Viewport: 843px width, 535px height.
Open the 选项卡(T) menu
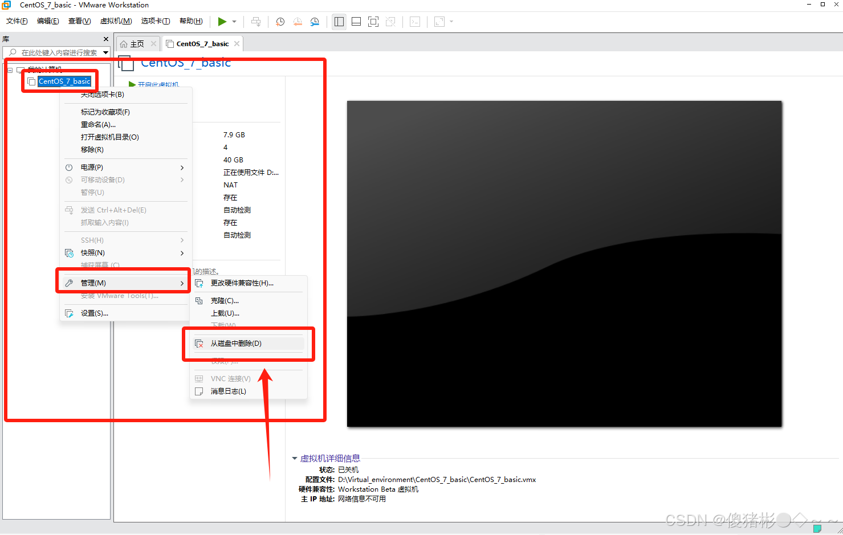tap(156, 21)
